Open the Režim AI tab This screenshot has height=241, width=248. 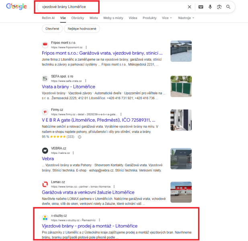[x=49, y=18]
